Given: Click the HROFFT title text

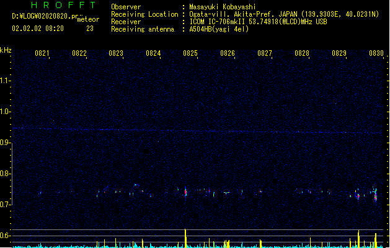Looking at the screenshot, I should pyautogui.click(x=63, y=5).
